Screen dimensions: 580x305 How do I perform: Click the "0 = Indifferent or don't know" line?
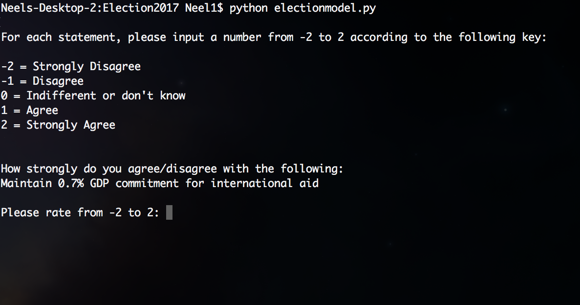93,96
